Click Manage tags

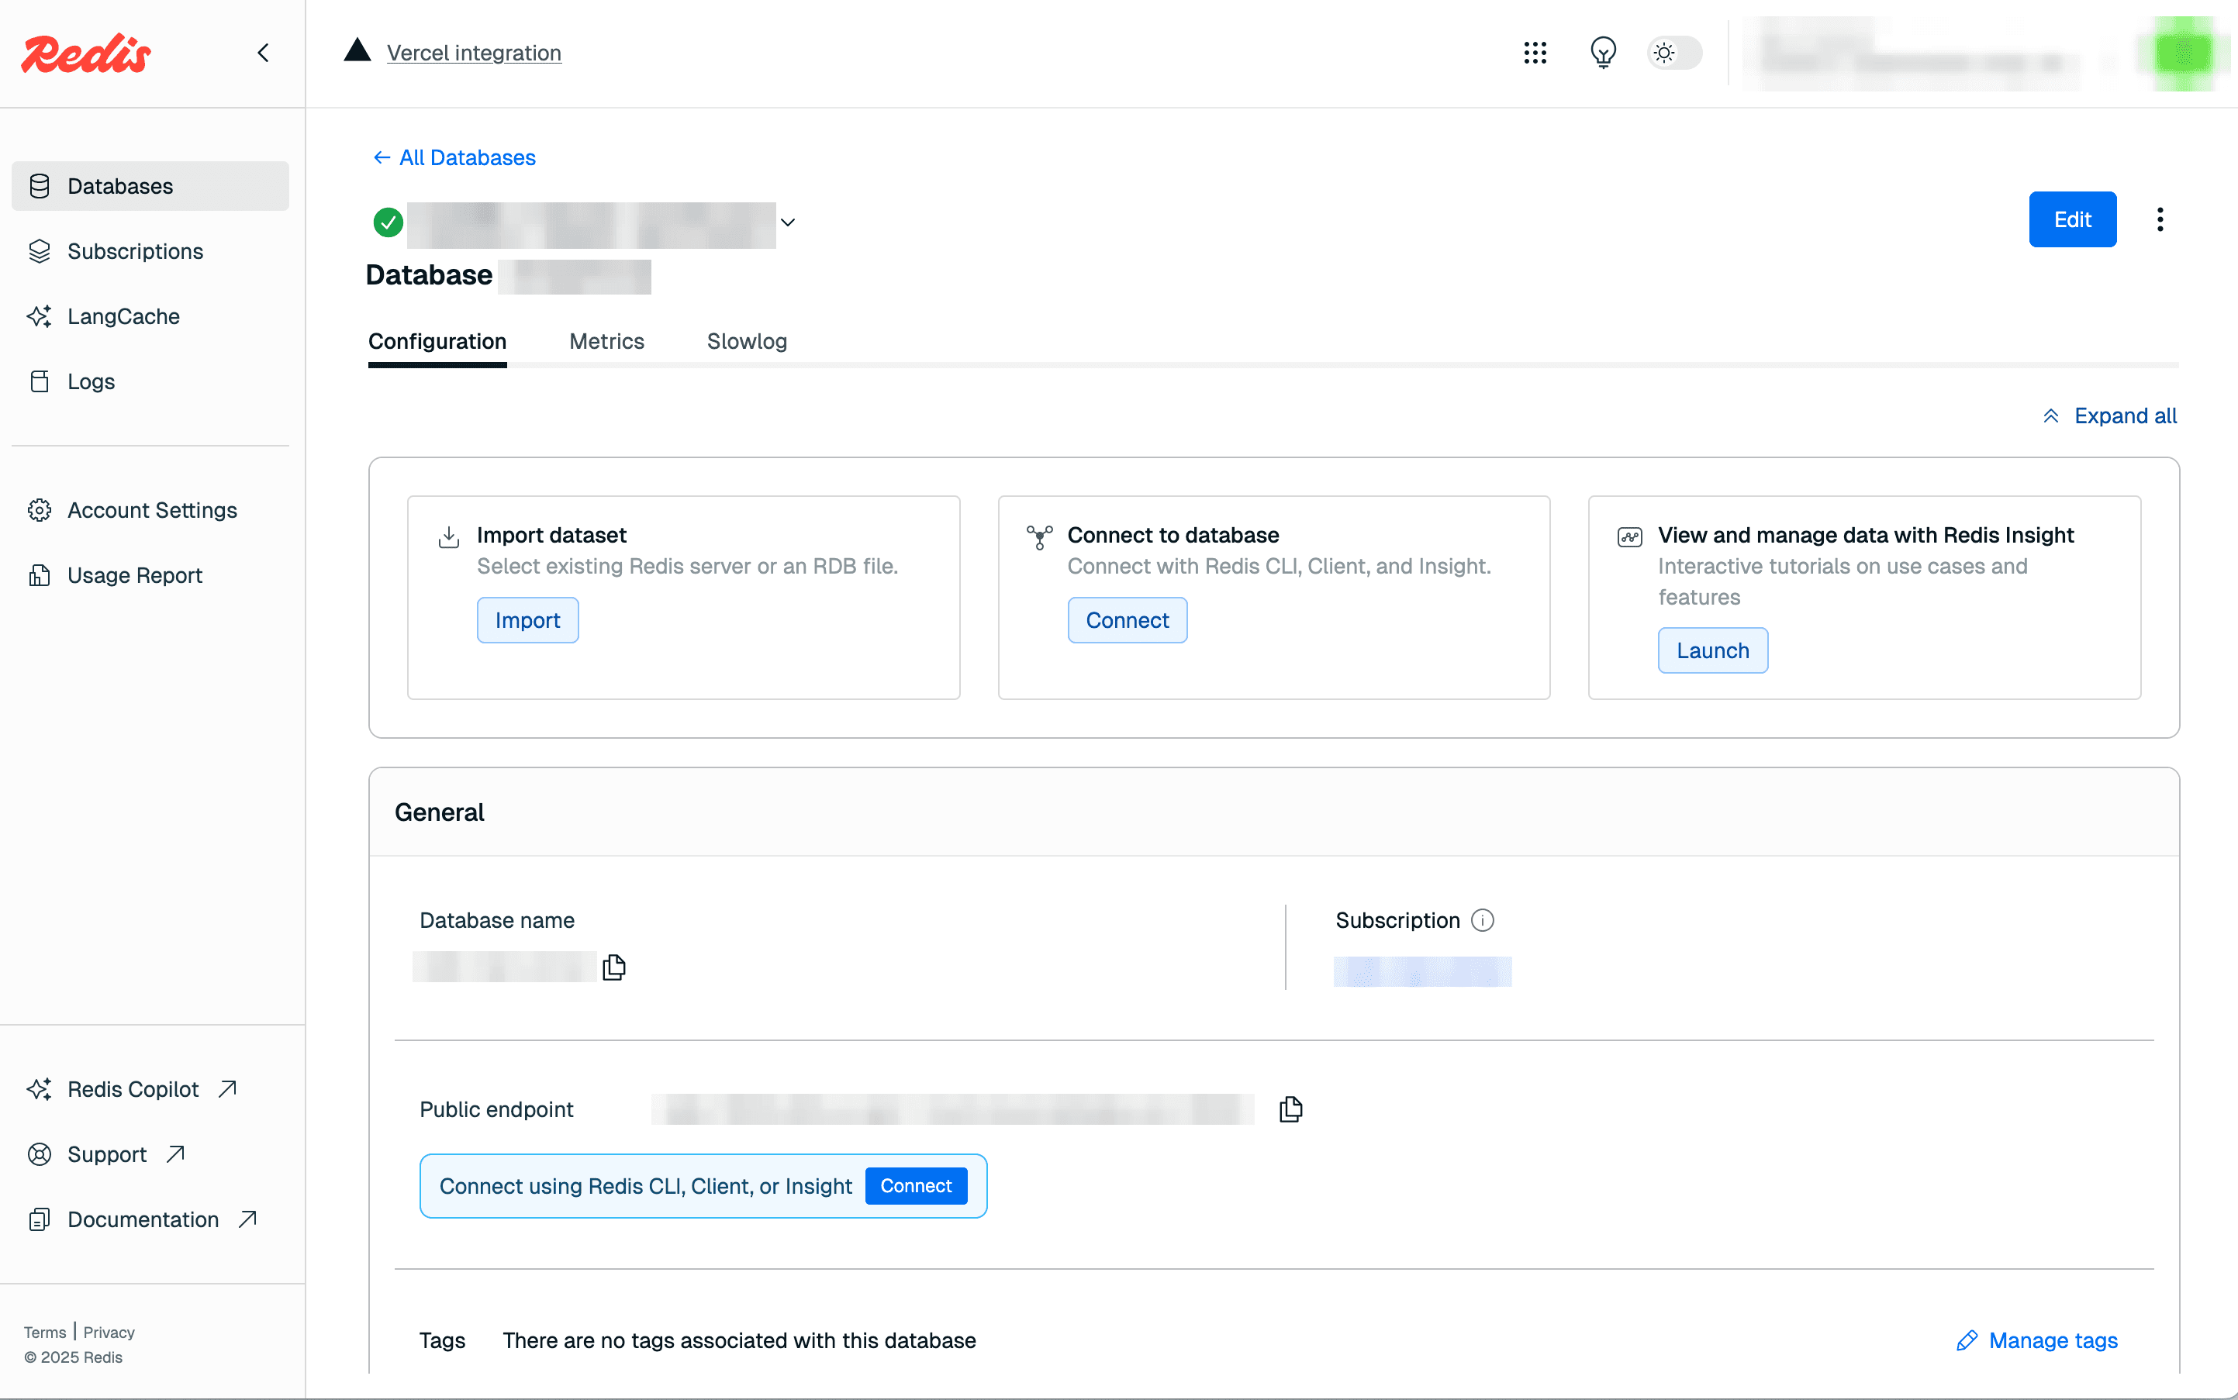click(x=2053, y=1340)
